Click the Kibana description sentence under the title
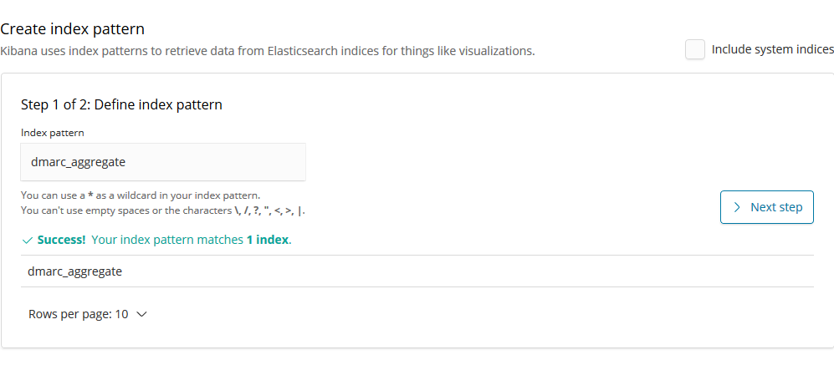This screenshot has height=365, width=834. click(x=267, y=51)
